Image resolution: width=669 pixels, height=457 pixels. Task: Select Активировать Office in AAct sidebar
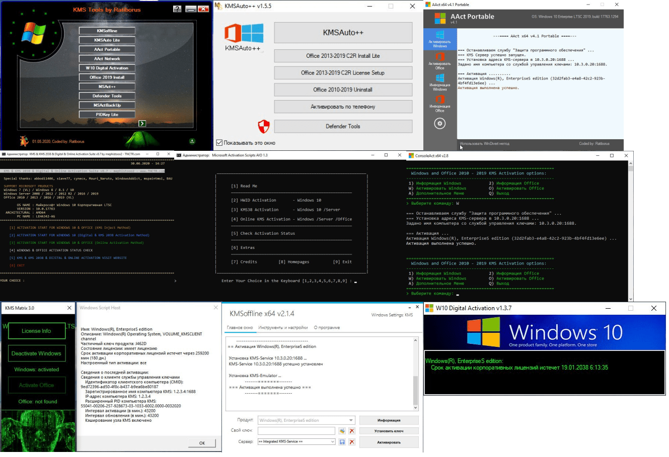[439, 61]
